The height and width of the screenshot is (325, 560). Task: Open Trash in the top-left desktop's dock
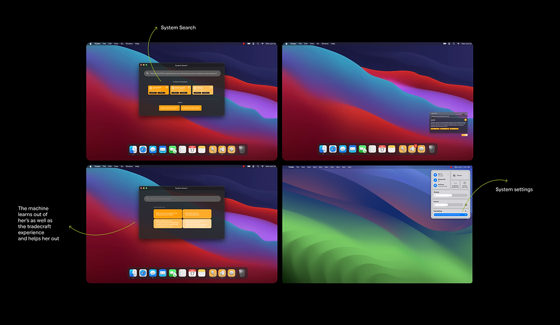[242, 149]
